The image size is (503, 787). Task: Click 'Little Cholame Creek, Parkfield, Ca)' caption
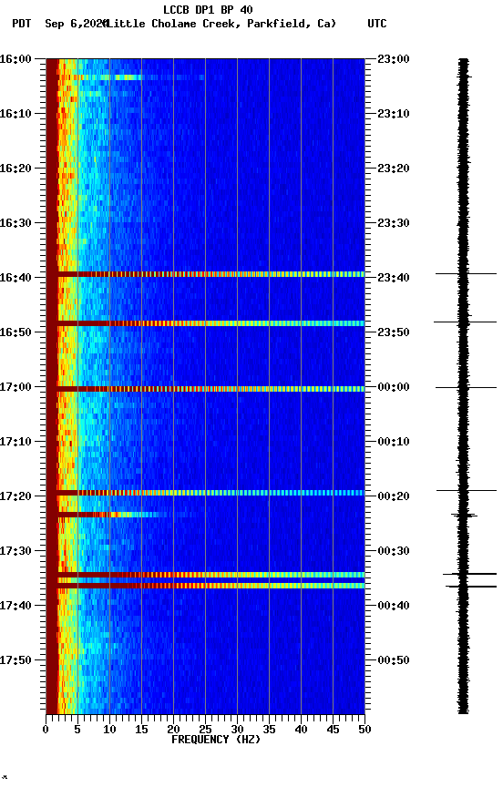[x=221, y=24]
